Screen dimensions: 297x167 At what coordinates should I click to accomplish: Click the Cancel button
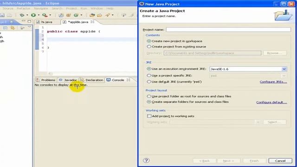280,161
